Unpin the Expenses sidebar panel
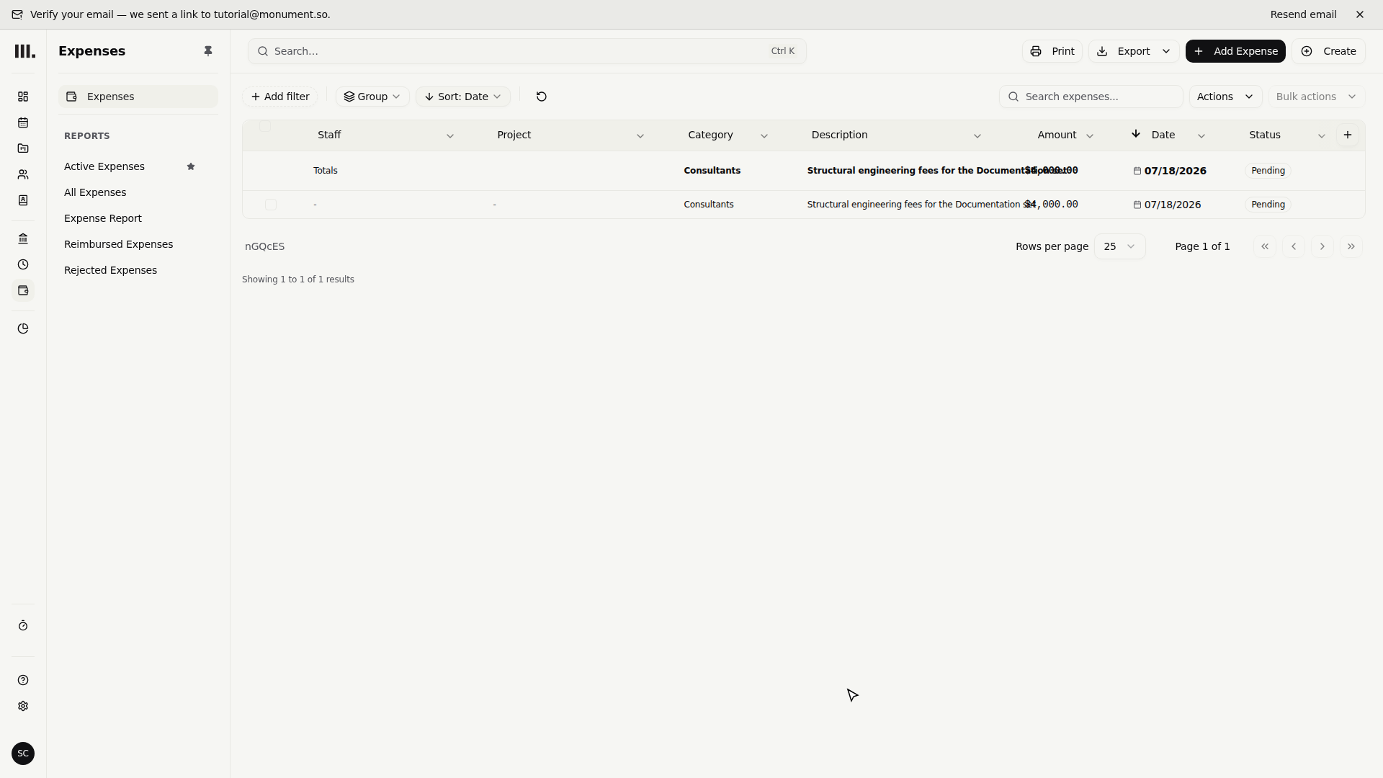The width and height of the screenshot is (1383, 778). 208,51
